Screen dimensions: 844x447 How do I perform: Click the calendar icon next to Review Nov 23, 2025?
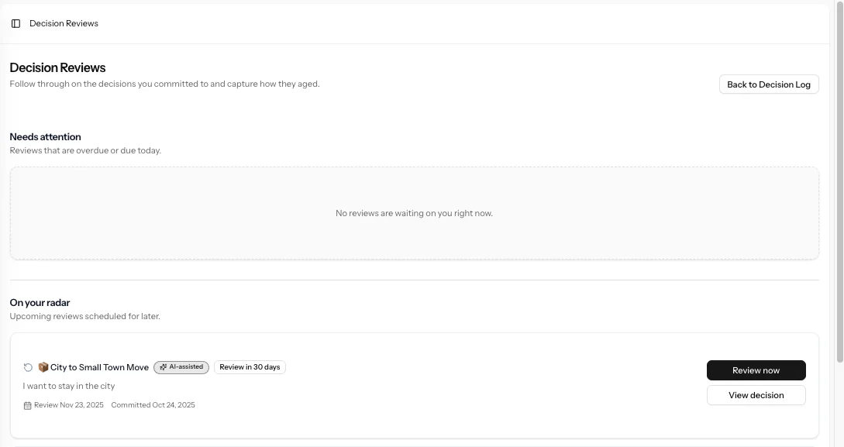click(26, 404)
